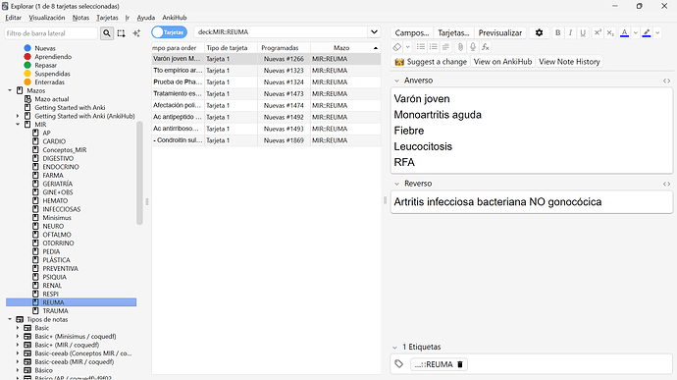Click the sidebar search magnifier icon
The width and height of the screenshot is (677, 380).
click(x=107, y=33)
